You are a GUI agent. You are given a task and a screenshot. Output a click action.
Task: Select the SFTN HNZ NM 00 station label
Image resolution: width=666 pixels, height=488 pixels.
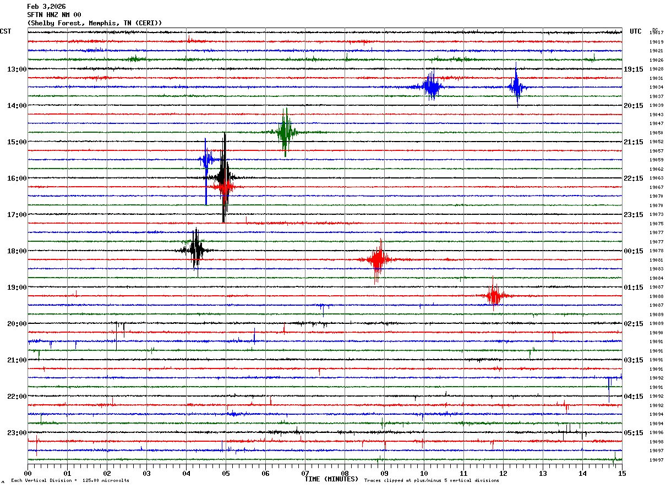(x=54, y=15)
